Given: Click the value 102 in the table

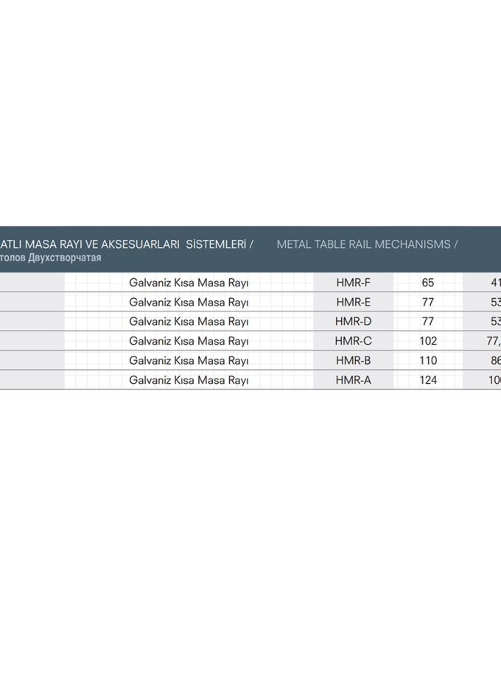Looking at the screenshot, I should (428, 341).
